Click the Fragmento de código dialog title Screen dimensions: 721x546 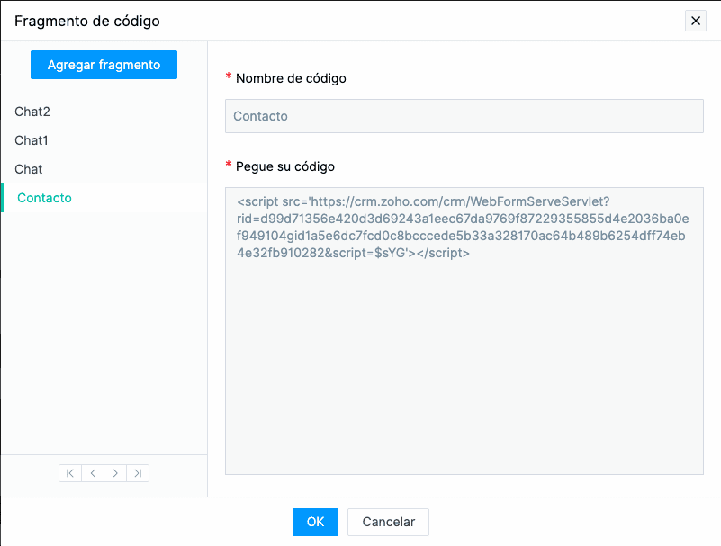[x=87, y=22]
